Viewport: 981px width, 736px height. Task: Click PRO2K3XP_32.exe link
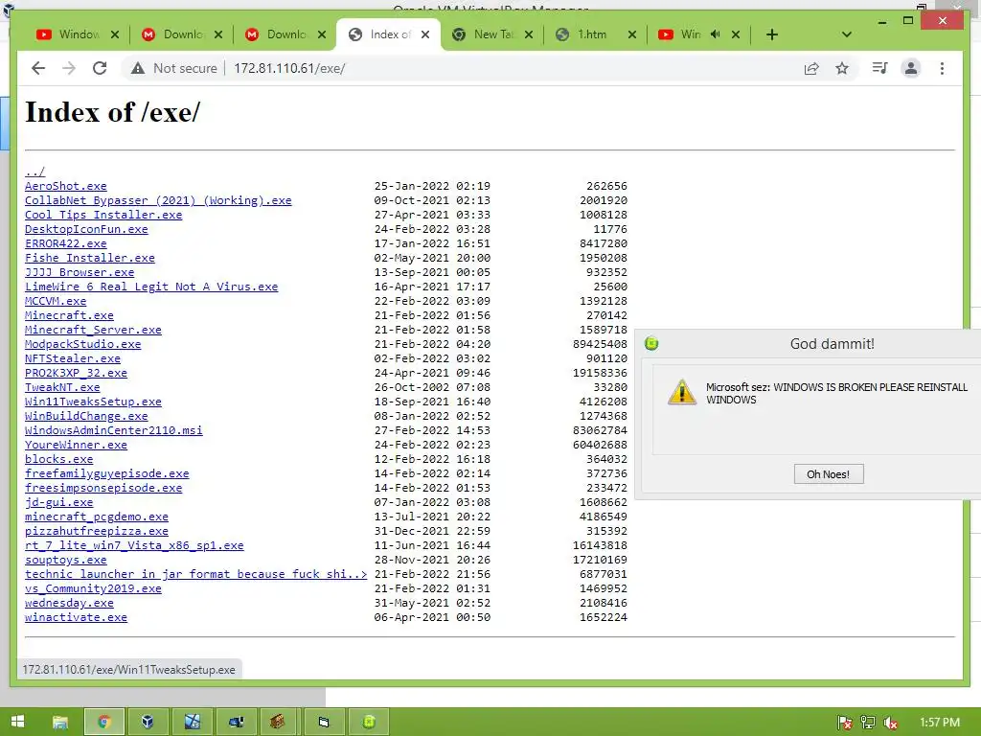point(76,373)
